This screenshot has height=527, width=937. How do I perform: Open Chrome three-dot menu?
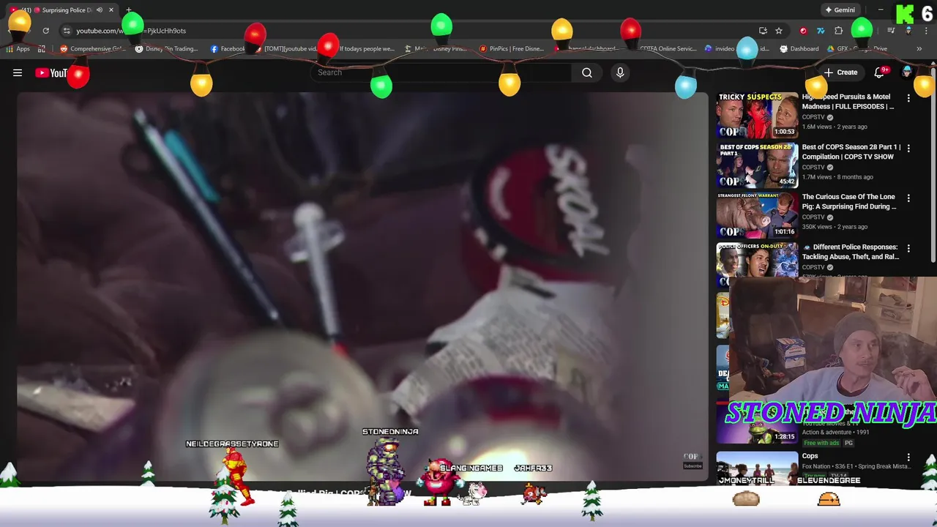[925, 31]
